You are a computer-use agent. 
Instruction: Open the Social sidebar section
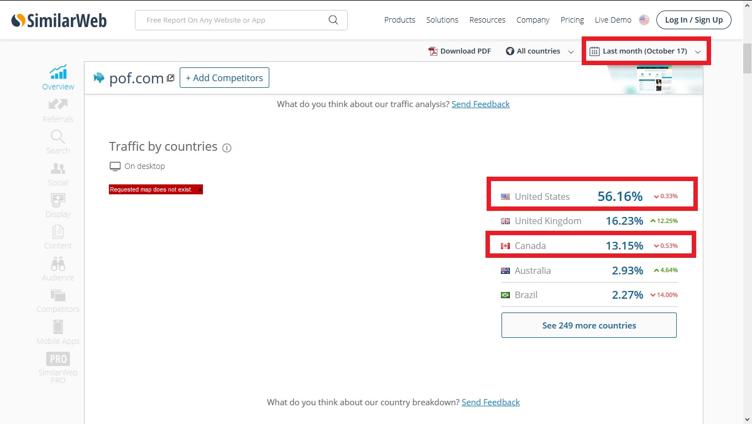[58, 174]
